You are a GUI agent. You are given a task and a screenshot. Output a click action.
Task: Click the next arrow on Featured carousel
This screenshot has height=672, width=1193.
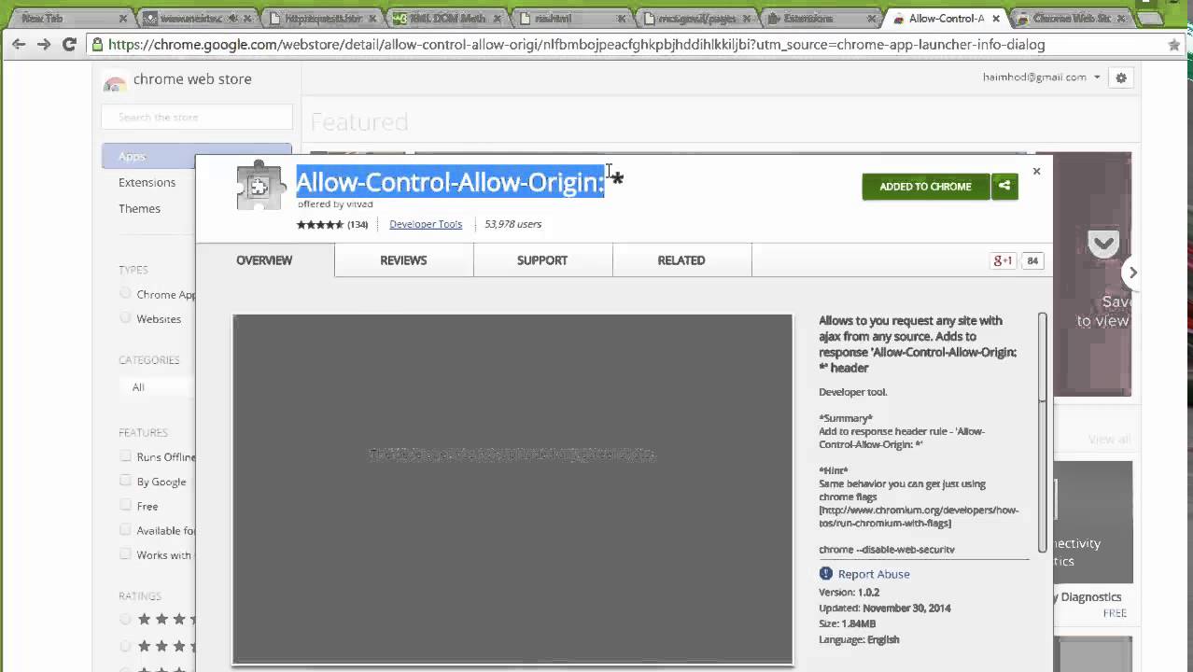coord(1132,273)
